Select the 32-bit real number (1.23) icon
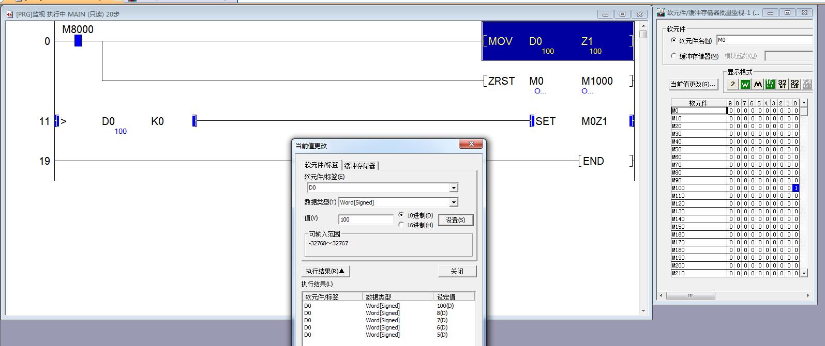The height and width of the screenshot is (346, 825). (x=794, y=84)
